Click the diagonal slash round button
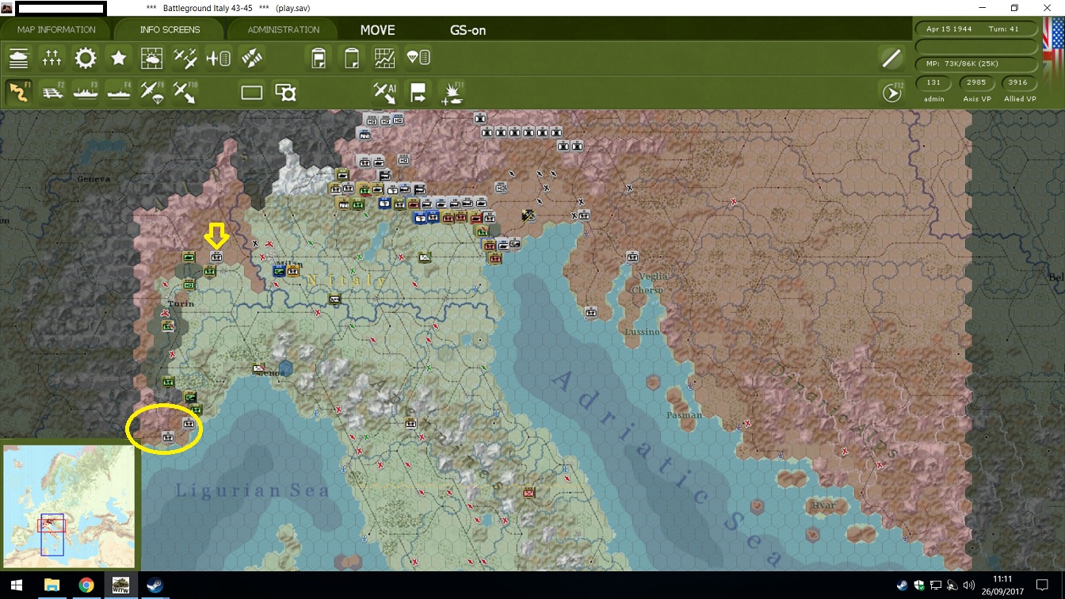This screenshot has width=1065, height=599. [891, 58]
